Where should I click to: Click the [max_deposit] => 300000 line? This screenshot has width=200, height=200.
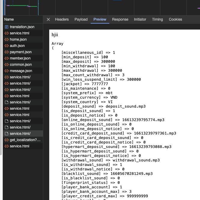click(88, 62)
